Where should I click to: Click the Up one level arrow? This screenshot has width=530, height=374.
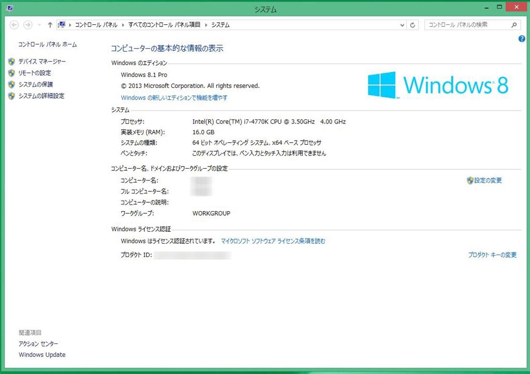(x=50, y=25)
